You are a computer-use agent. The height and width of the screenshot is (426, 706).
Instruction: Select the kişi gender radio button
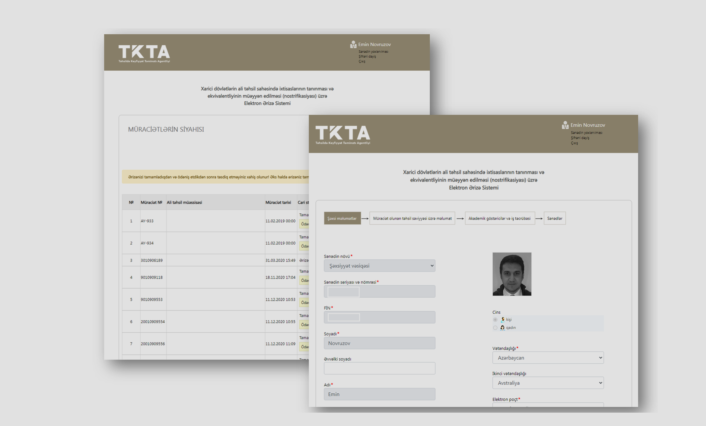pyautogui.click(x=495, y=320)
